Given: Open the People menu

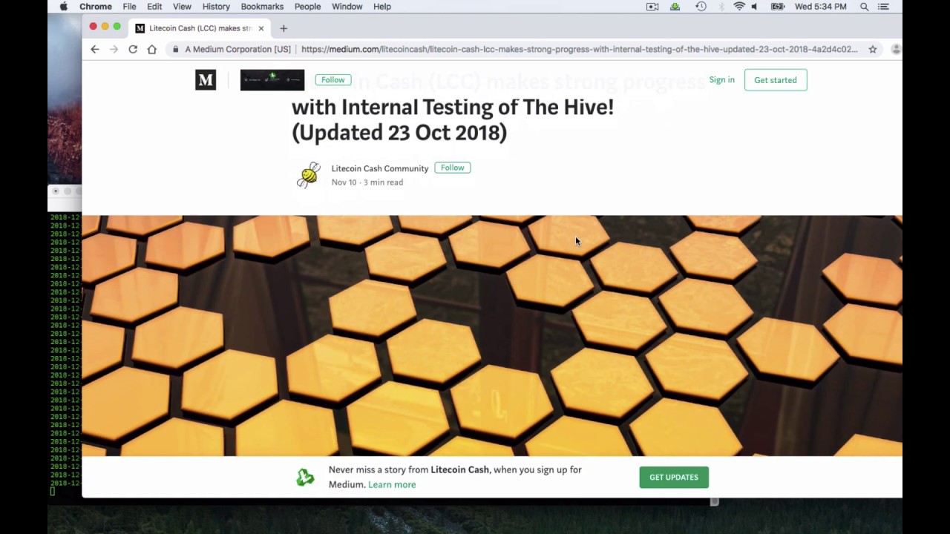Looking at the screenshot, I should point(307,7).
